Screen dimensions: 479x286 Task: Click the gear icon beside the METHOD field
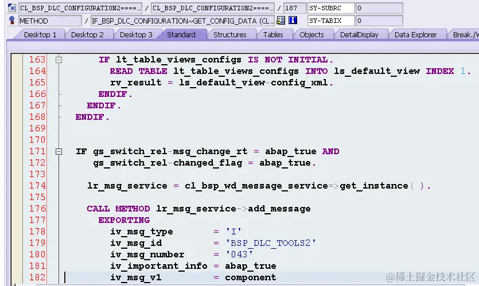[x=12, y=21]
